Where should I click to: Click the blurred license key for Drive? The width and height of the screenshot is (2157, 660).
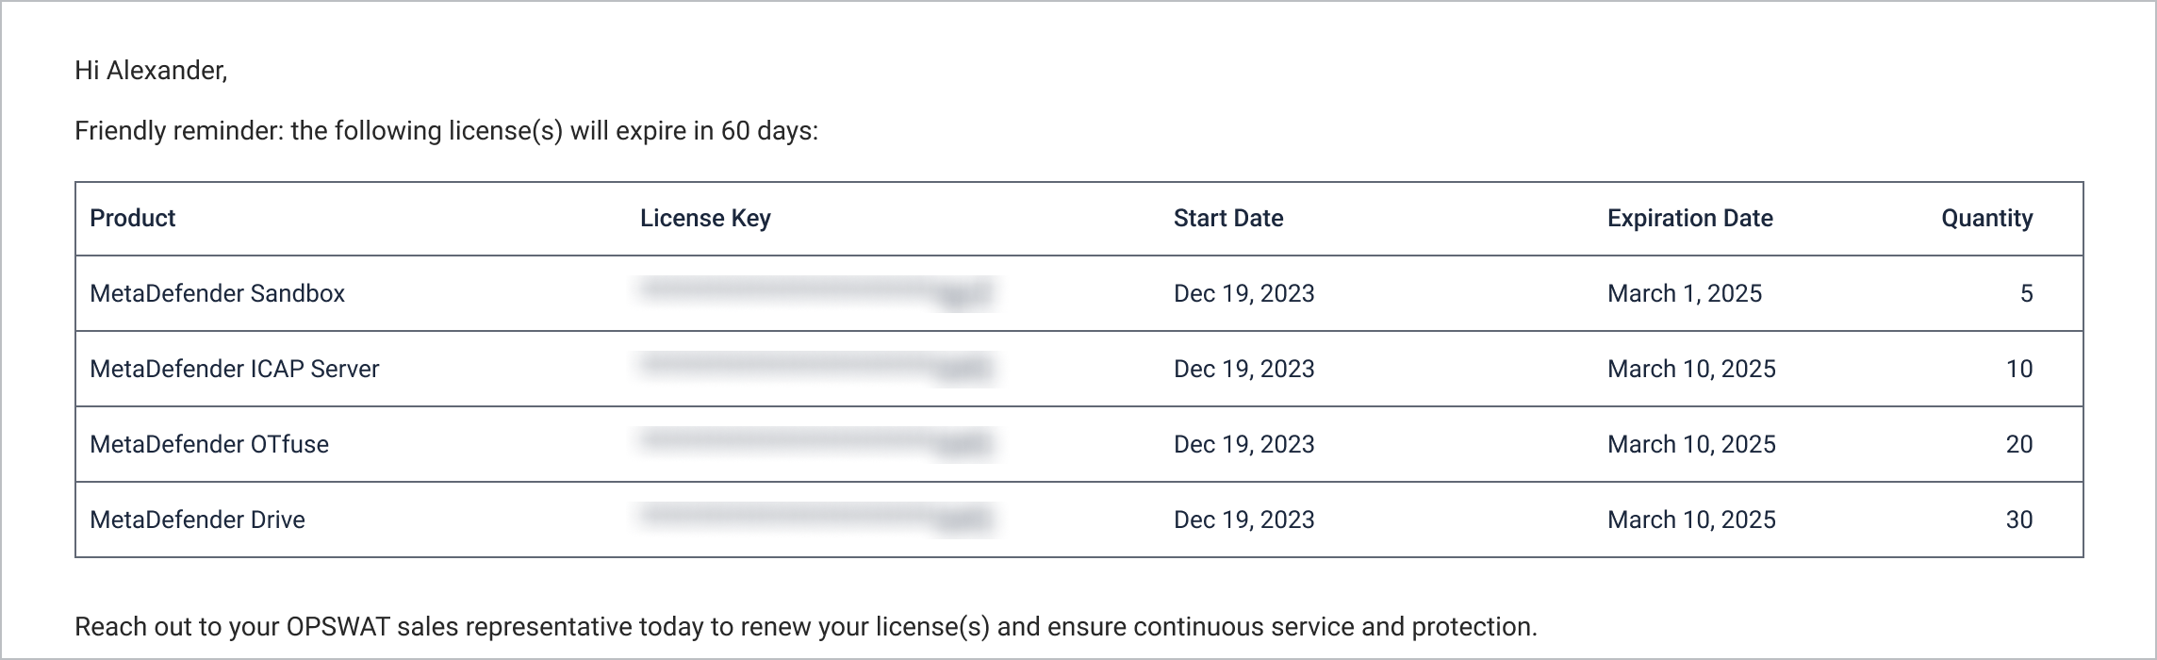[x=816, y=519]
